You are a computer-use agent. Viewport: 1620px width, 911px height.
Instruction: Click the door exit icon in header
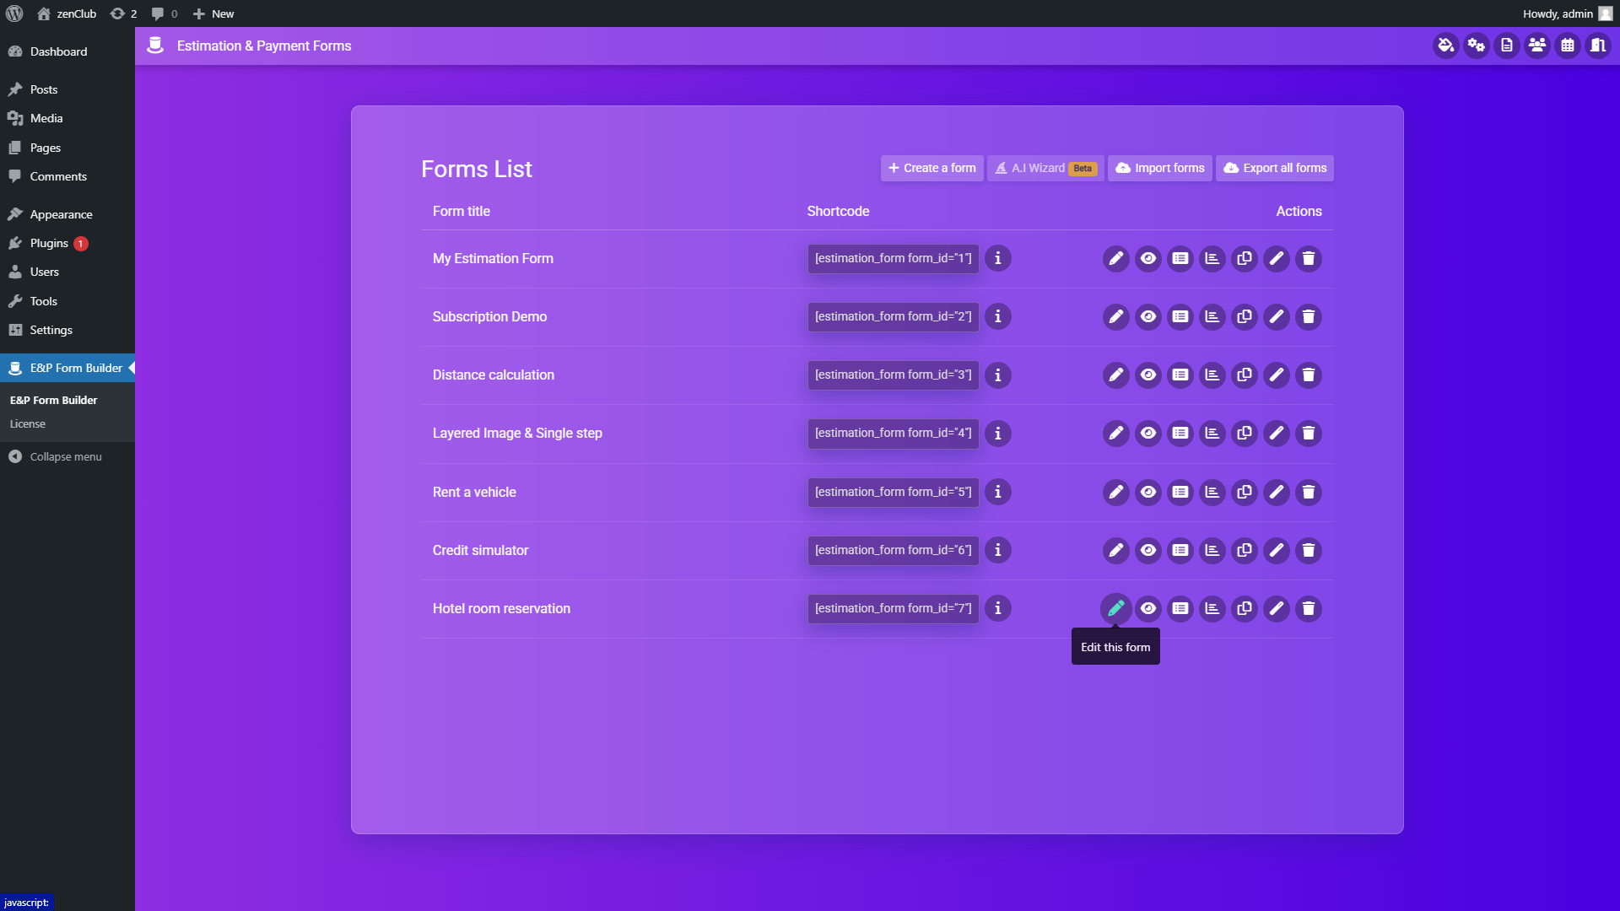point(1598,46)
